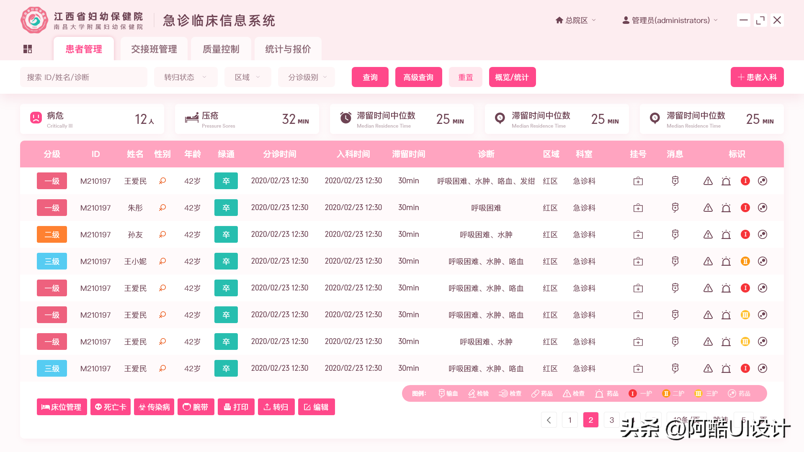Focus the 搜索 ID/姓名/诊断 search field

(84, 77)
